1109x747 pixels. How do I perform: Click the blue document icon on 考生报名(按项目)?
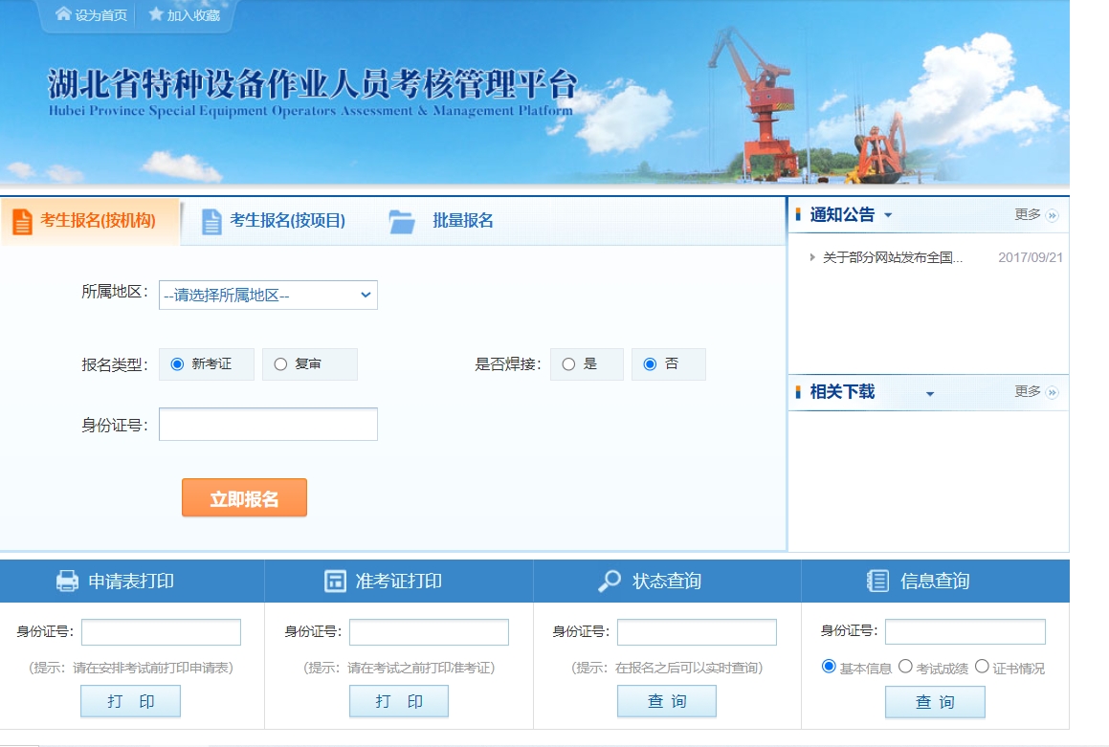tap(211, 221)
